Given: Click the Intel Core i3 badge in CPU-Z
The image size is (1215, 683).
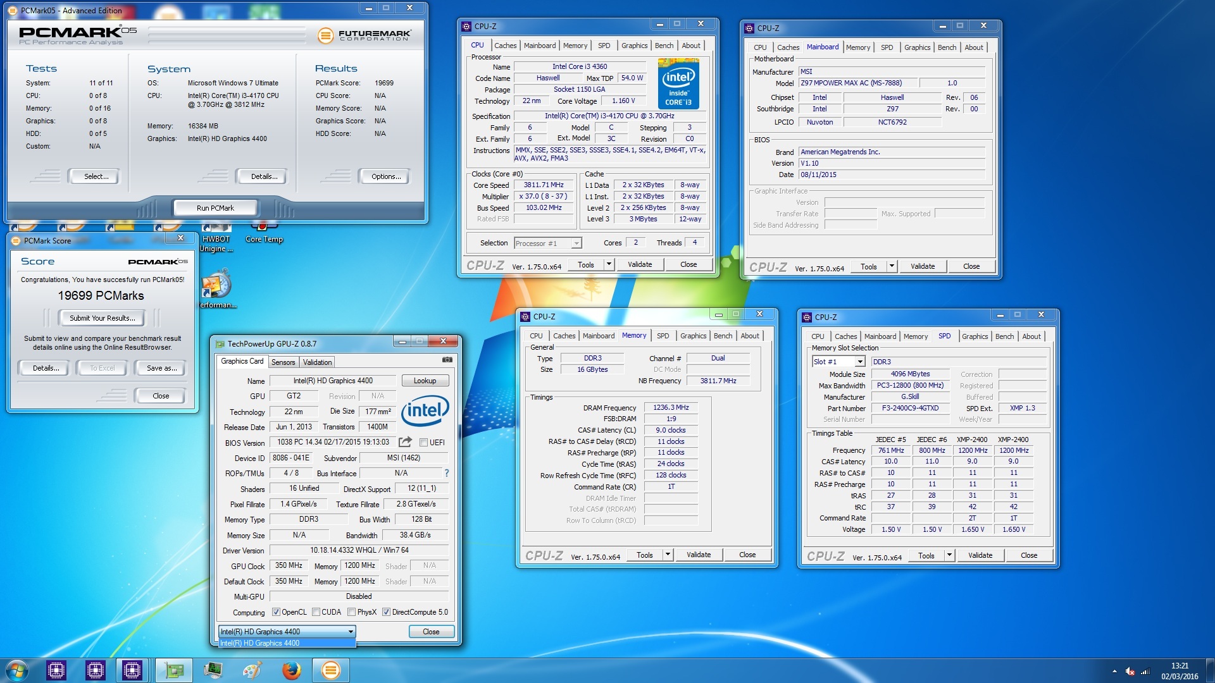Looking at the screenshot, I should [x=678, y=83].
